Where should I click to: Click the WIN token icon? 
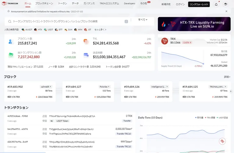75,30
